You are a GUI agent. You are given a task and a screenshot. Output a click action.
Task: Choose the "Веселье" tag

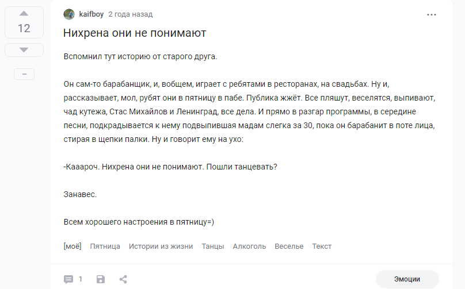click(289, 246)
